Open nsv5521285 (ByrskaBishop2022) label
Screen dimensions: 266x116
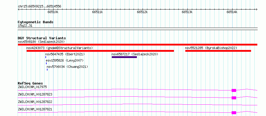pyautogui.click(x=211, y=48)
